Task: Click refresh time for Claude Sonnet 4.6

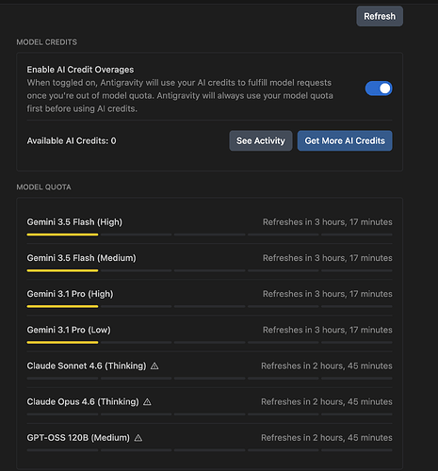Action: [327, 365]
